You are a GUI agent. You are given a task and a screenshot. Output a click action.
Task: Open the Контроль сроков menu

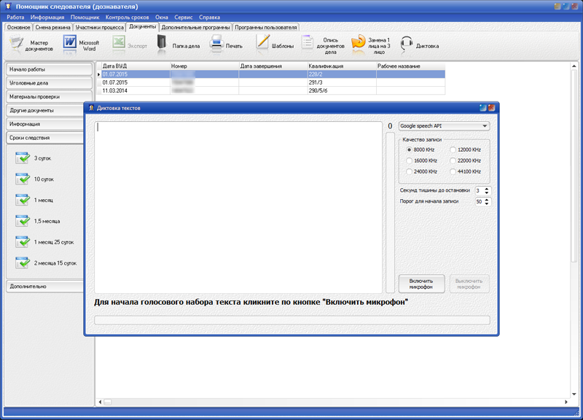pyautogui.click(x=127, y=17)
